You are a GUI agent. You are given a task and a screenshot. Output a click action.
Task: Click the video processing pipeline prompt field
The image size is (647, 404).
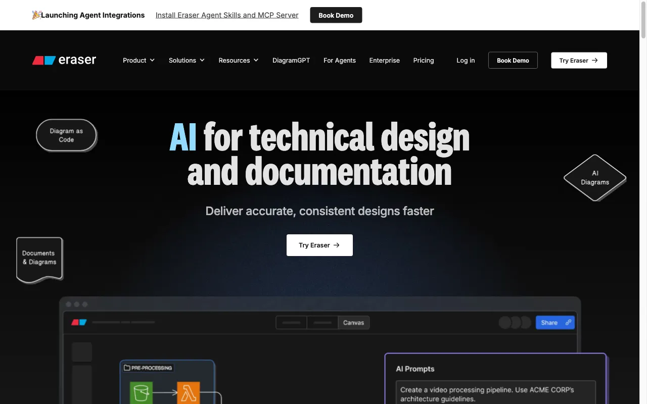coord(495,393)
